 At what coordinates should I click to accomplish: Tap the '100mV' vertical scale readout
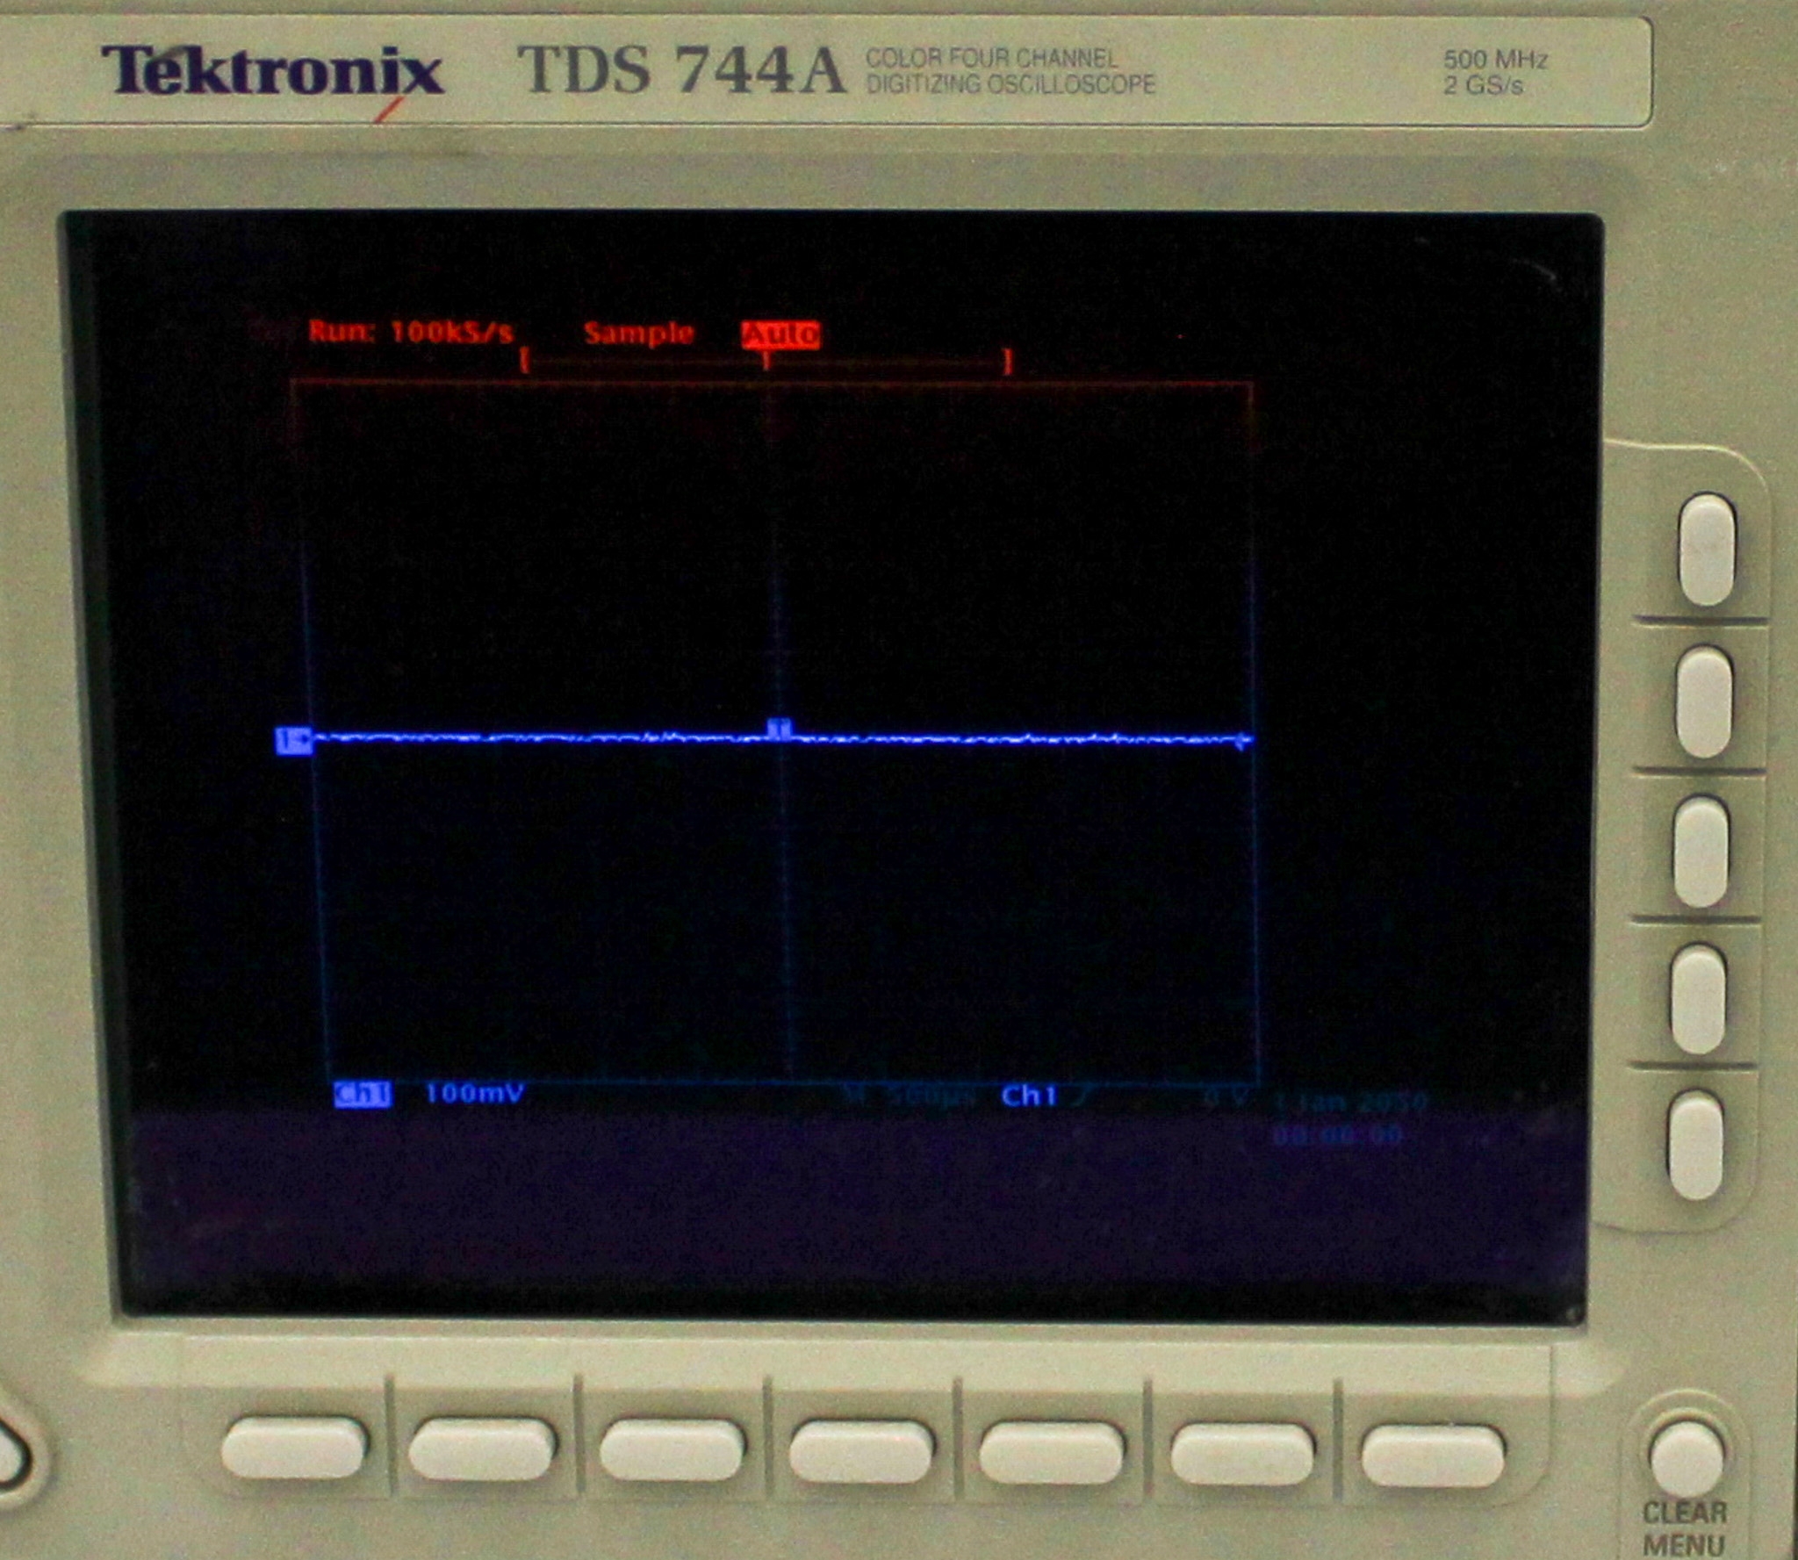[x=474, y=1094]
